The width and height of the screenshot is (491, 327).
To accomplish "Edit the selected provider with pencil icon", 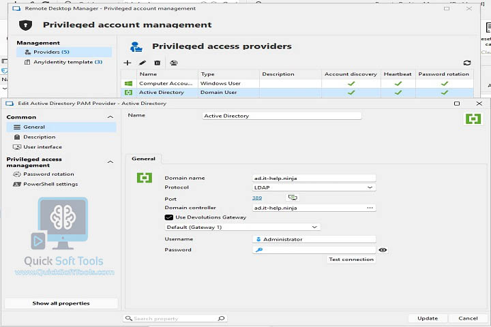I will pyautogui.click(x=143, y=63).
